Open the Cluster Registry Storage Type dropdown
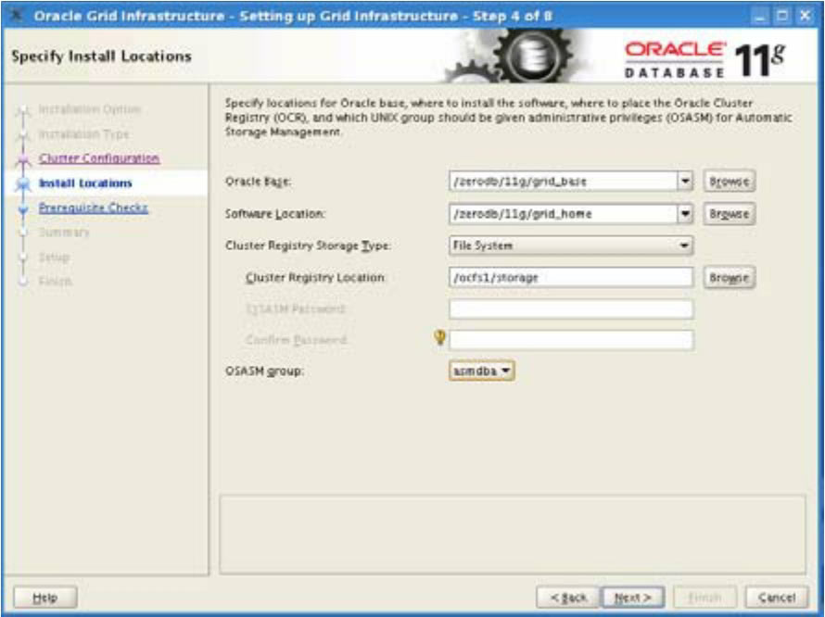825x617 pixels. pyautogui.click(x=570, y=246)
